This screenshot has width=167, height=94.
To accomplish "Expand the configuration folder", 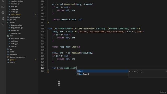I will (x=15, y=17).
